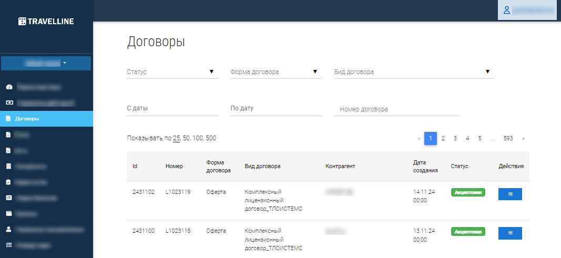
Task: Click the Дата создания column header
Action: (x=425, y=166)
